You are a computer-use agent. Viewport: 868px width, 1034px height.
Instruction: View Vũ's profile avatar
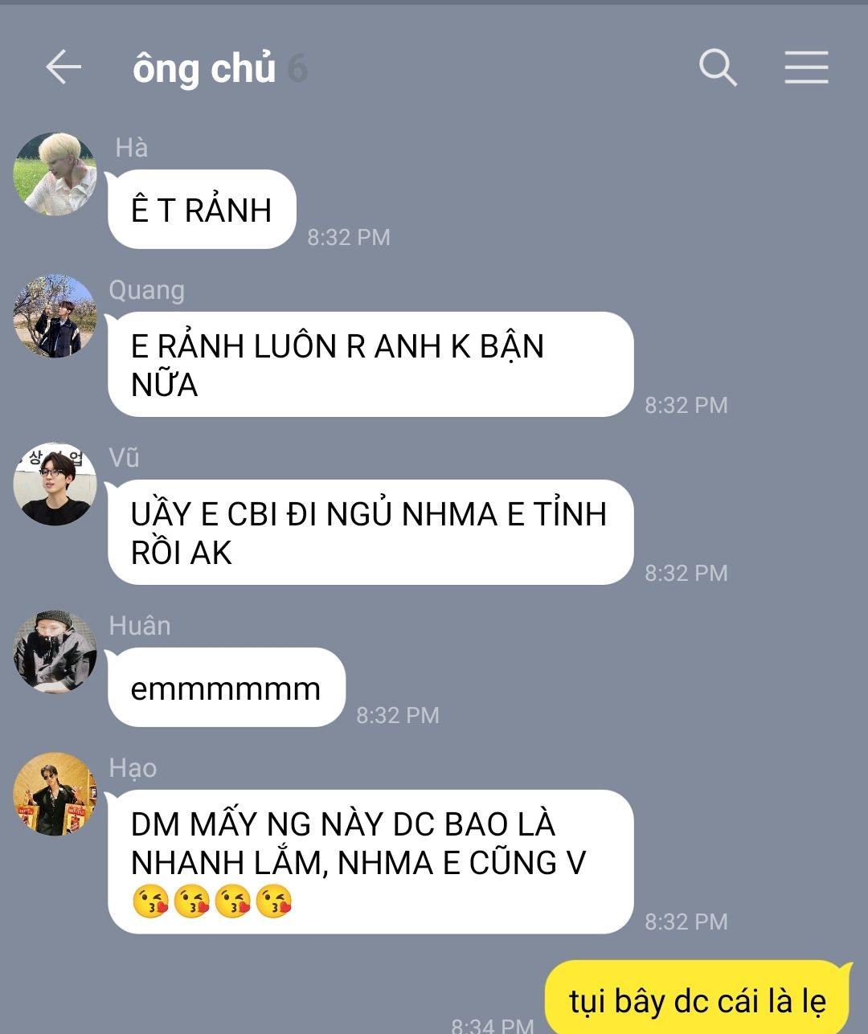55,484
